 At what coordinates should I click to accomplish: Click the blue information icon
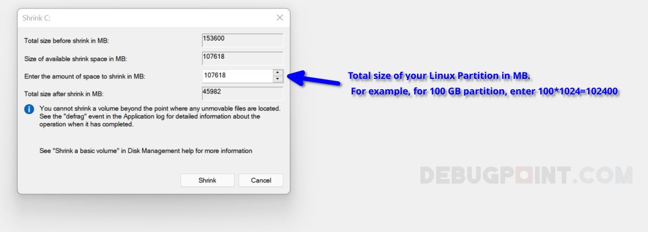coord(29,109)
